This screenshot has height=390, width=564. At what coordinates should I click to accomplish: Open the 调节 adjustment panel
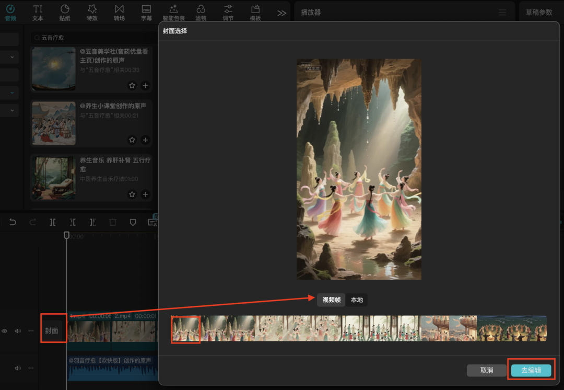[228, 13]
